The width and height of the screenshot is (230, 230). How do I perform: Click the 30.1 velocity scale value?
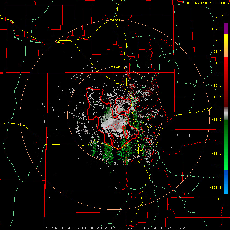217,86
